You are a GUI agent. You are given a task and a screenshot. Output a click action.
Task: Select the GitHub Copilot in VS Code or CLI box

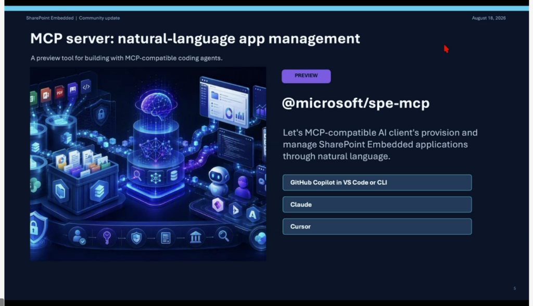click(377, 183)
